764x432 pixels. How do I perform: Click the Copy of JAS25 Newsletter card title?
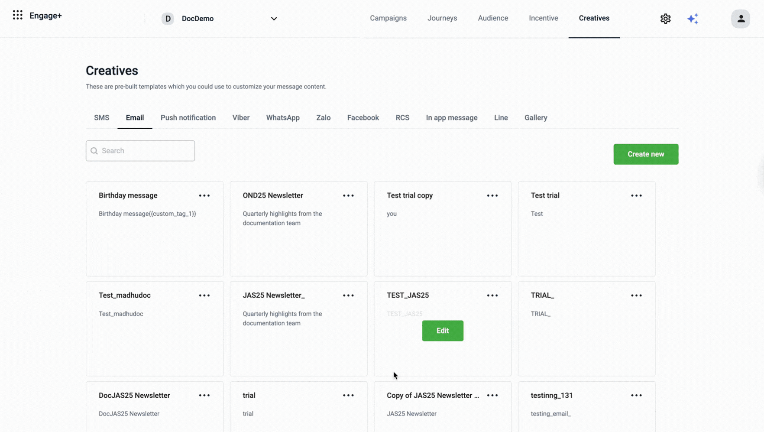coord(433,396)
